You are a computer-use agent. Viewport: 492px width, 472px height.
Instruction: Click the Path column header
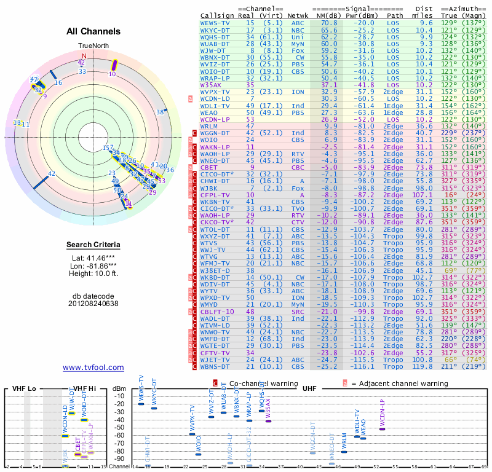coord(395,15)
